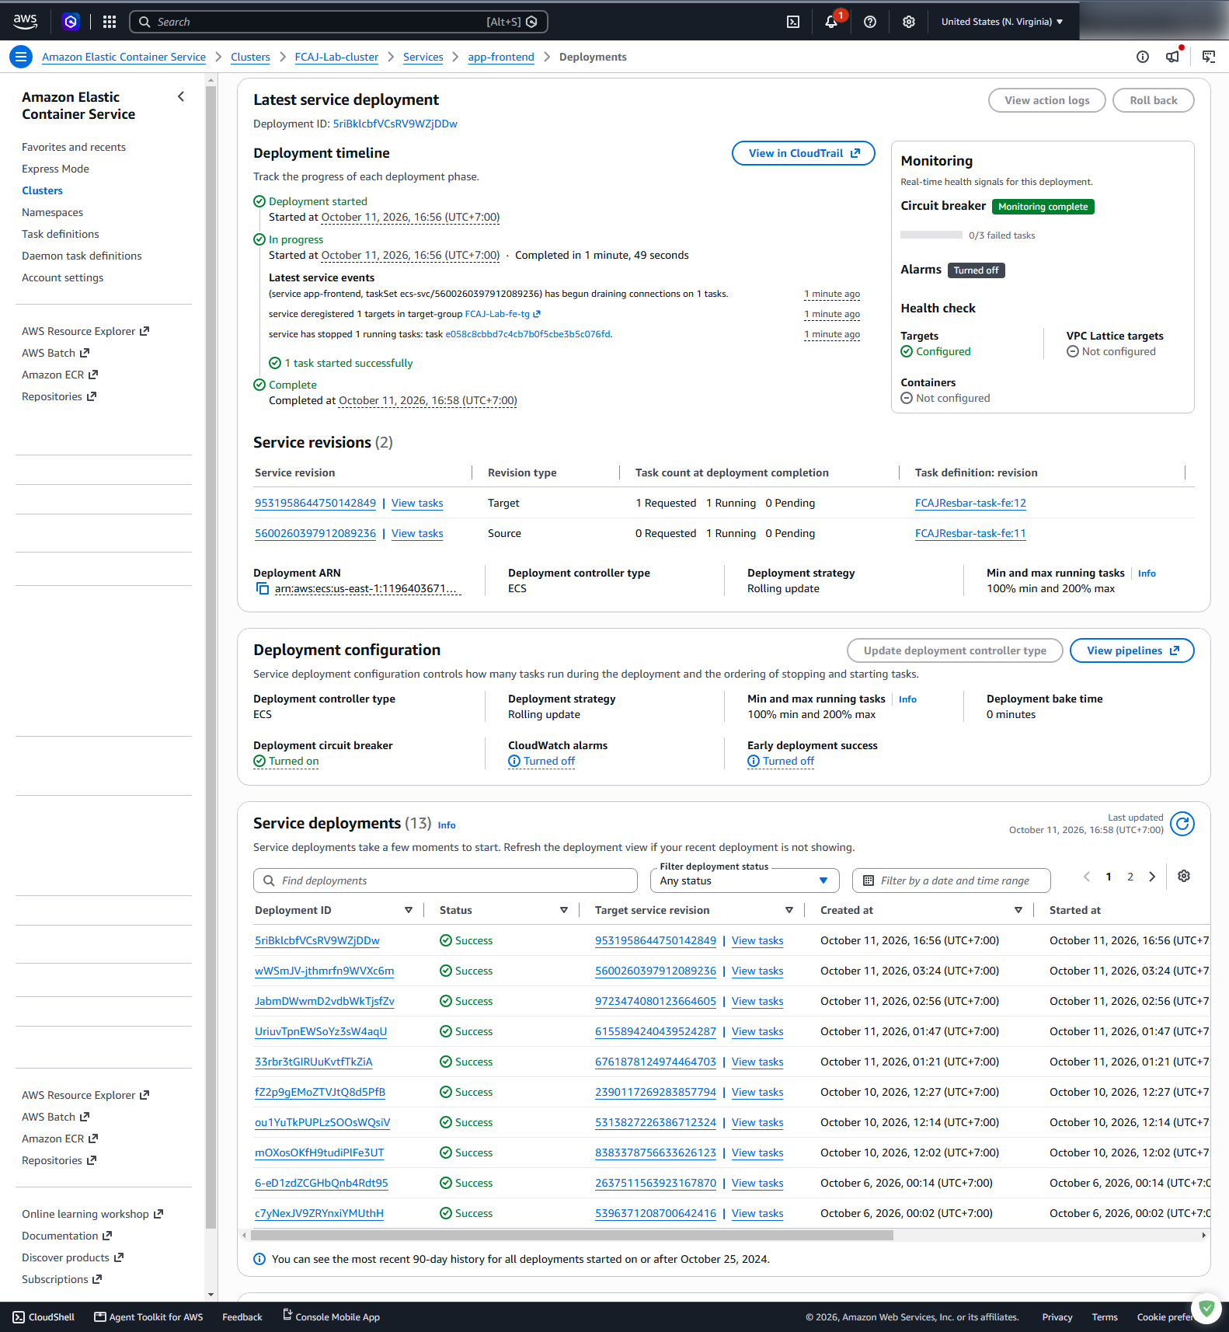Open the Filter deployment status dropdown
This screenshot has height=1332, width=1229.
(744, 880)
